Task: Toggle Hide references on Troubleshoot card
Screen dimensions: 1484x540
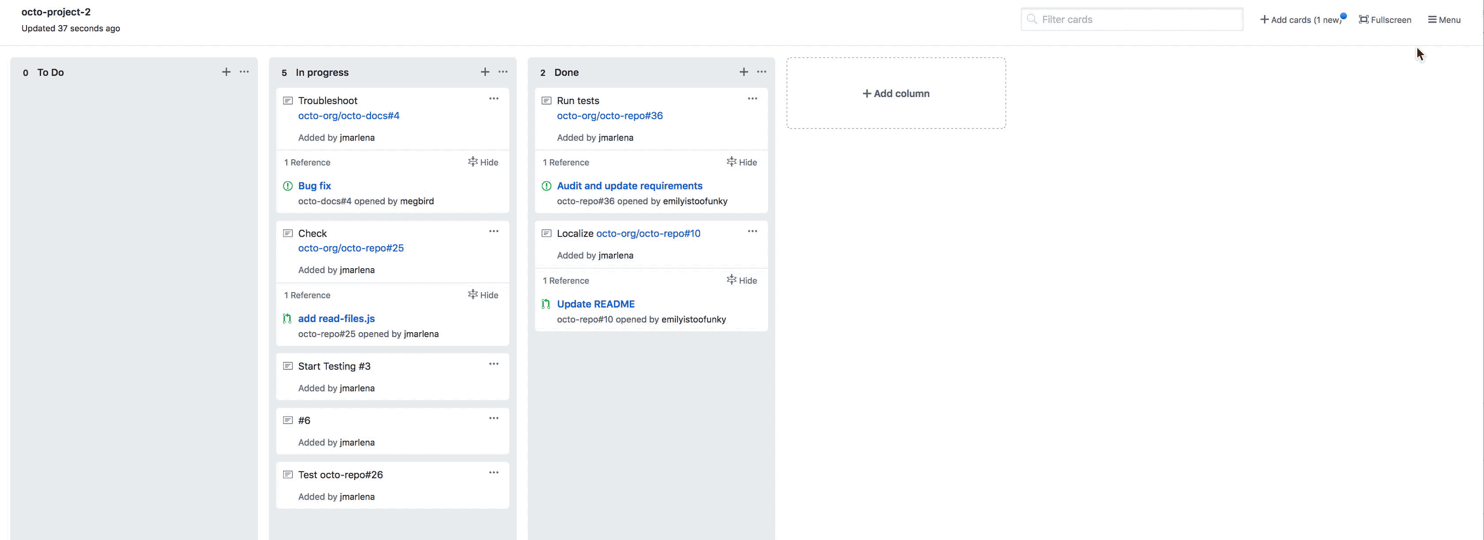Action: coord(484,162)
